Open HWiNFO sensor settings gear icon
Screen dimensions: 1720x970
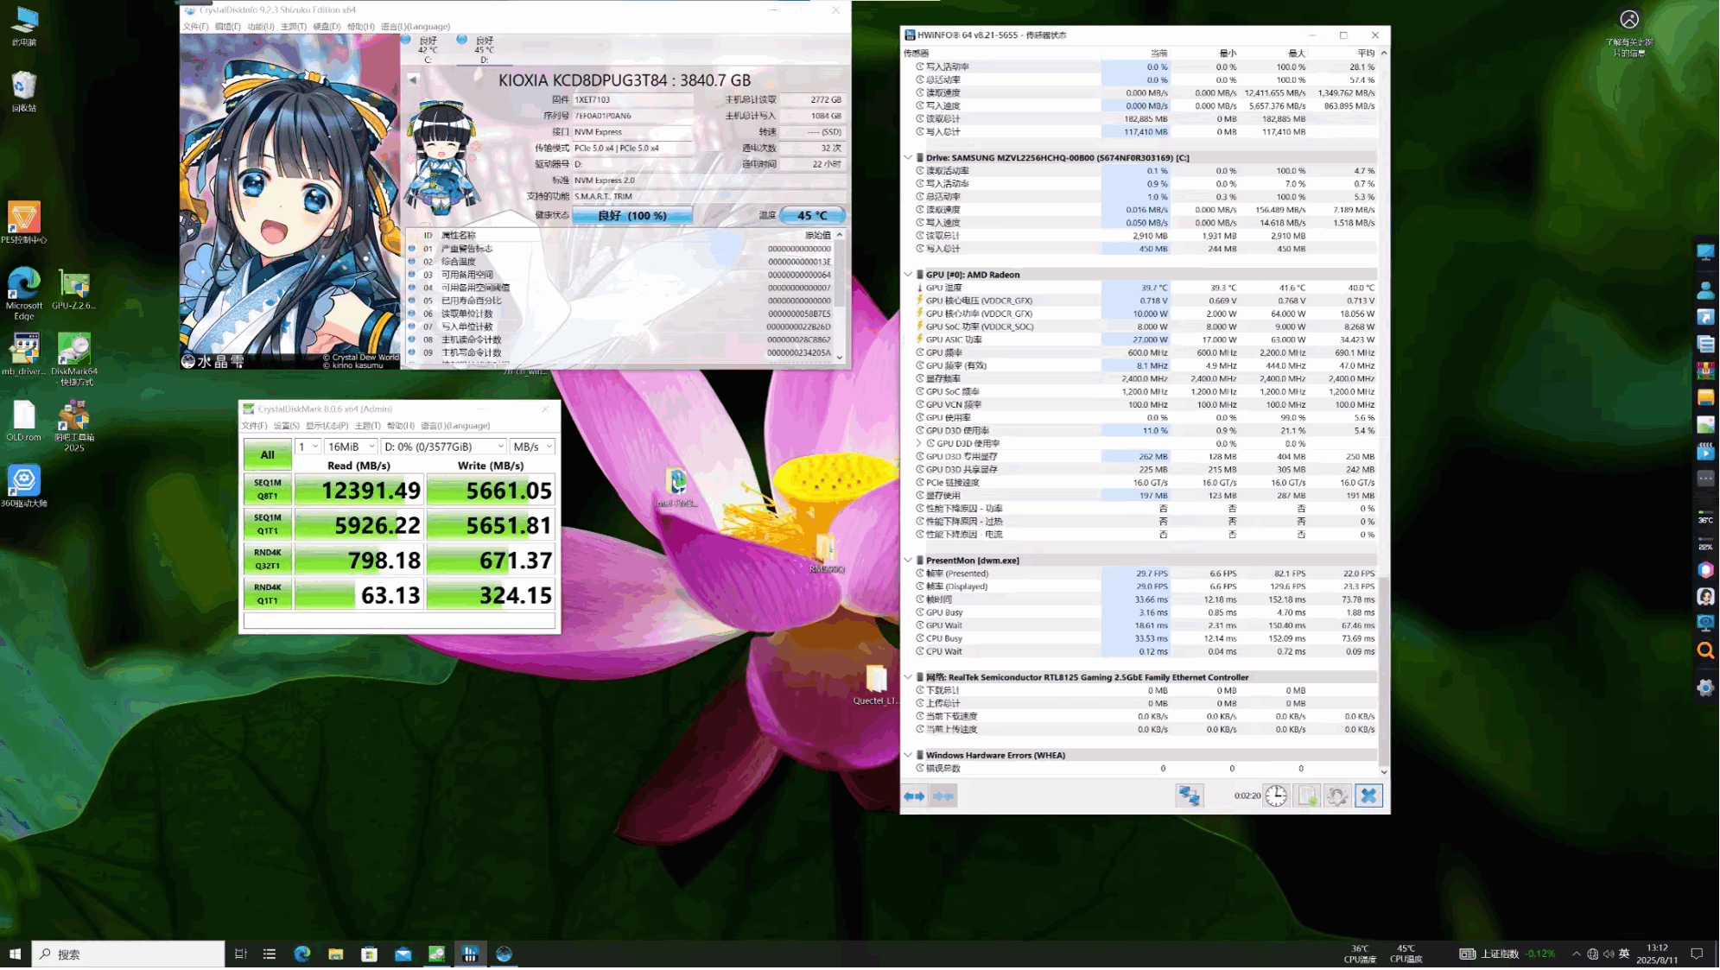click(1337, 796)
